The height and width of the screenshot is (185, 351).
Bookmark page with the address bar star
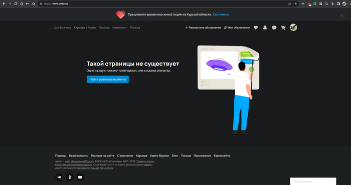[x=295, y=4]
